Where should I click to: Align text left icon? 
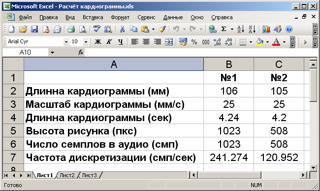tap(135, 42)
